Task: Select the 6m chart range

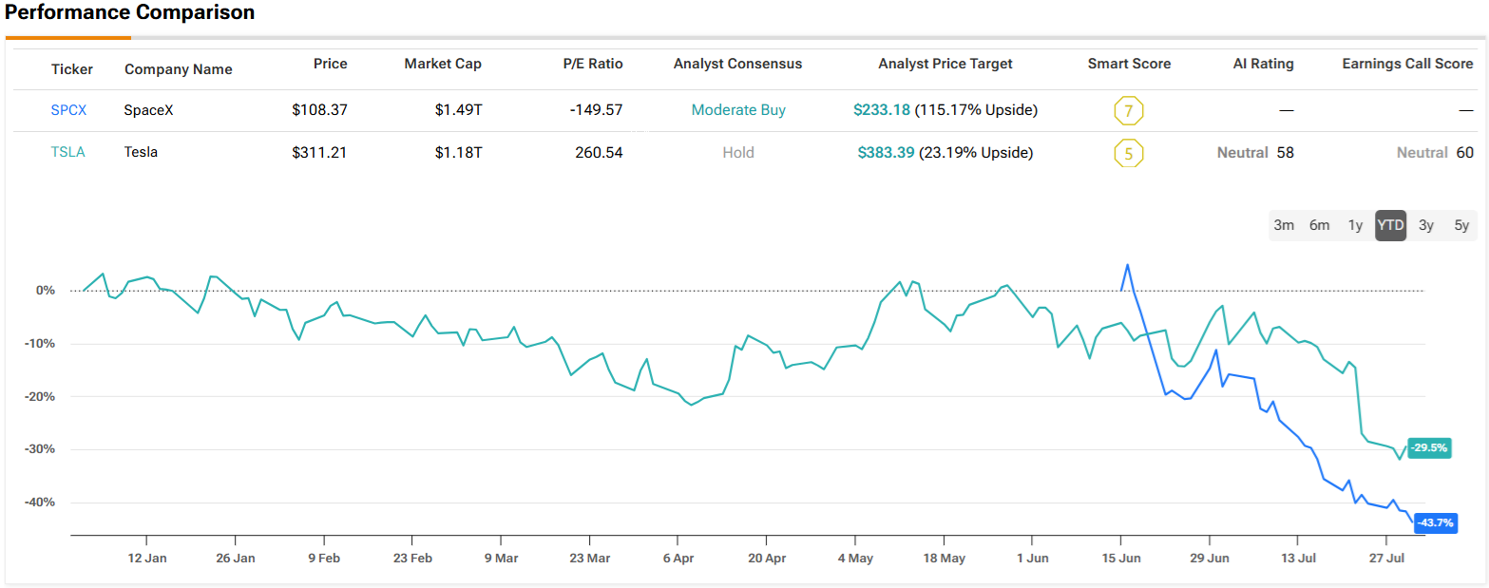Action: [1319, 225]
